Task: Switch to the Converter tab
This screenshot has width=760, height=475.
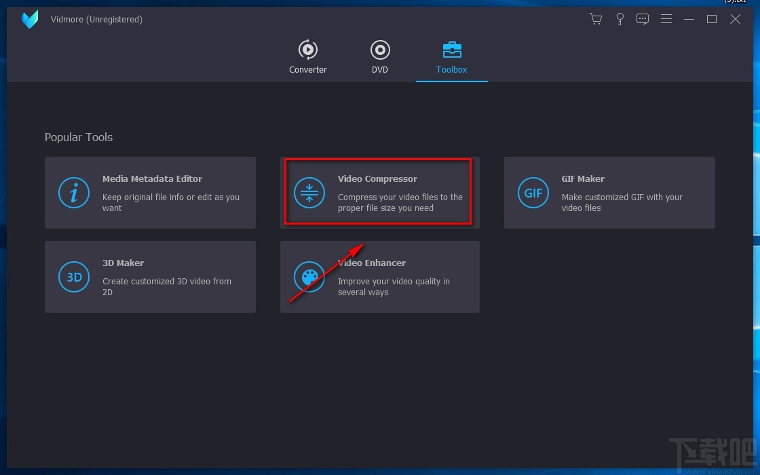Action: [x=308, y=57]
